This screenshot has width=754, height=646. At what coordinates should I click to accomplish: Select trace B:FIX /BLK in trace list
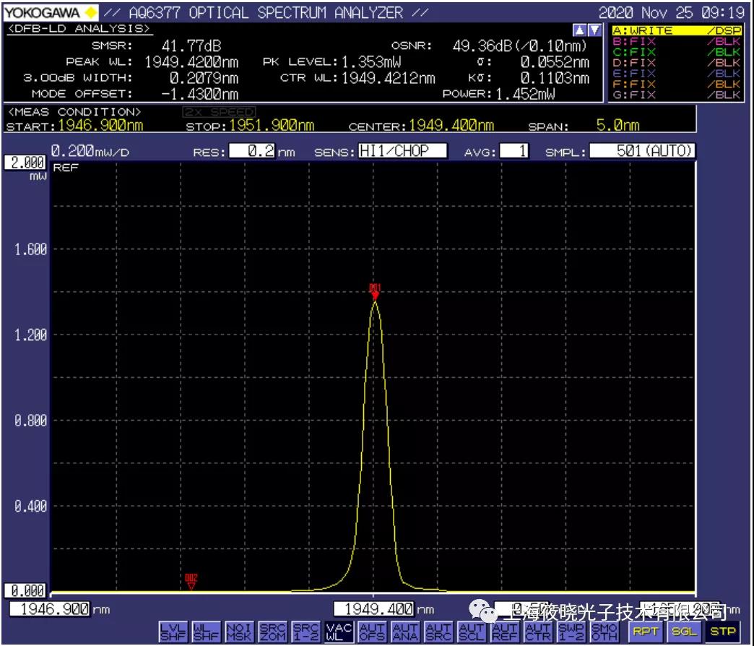(x=676, y=42)
